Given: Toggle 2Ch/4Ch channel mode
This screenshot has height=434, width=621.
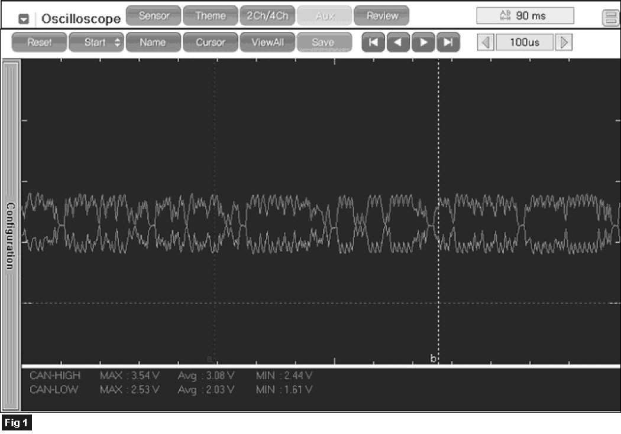Looking at the screenshot, I should click(x=267, y=16).
